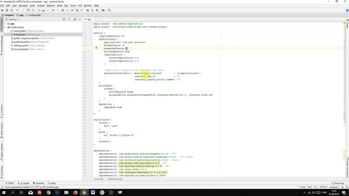Hide the Project panel with minus icon
The height and width of the screenshot is (196, 349).
[80, 20]
